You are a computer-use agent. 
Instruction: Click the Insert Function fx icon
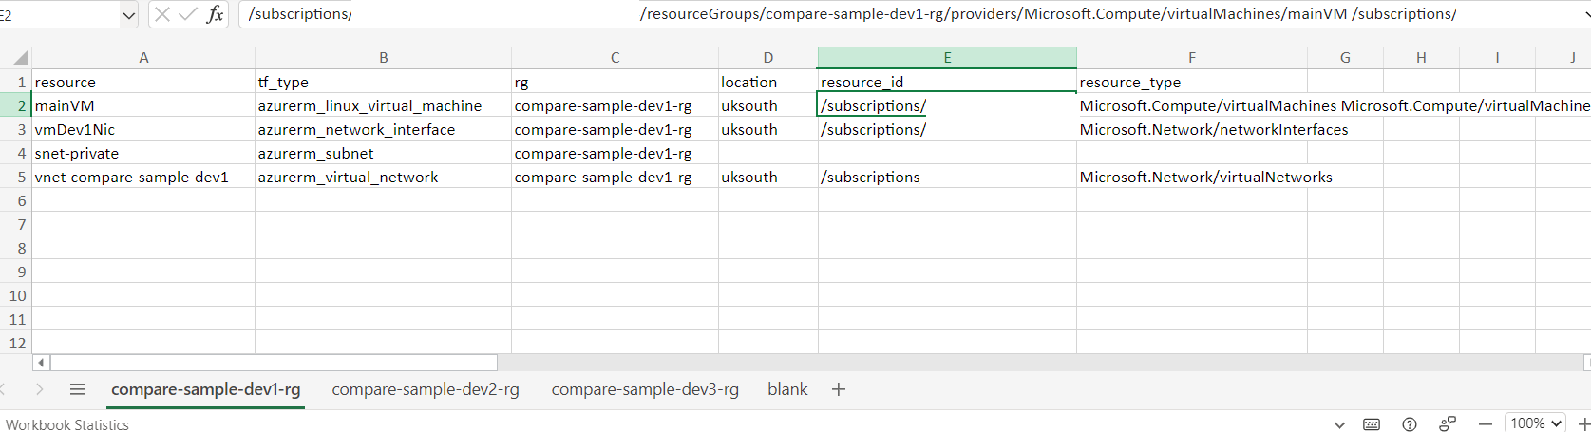pyautogui.click(x=216, y=14)
